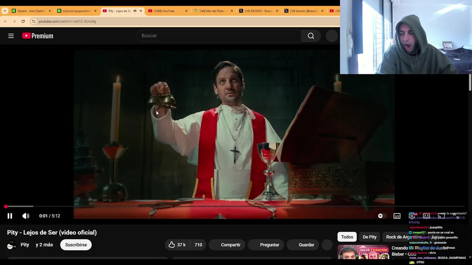Close the kick.com/popout tab
The width and height of the screenshot is (472, 265).
[x=95, y=11]
